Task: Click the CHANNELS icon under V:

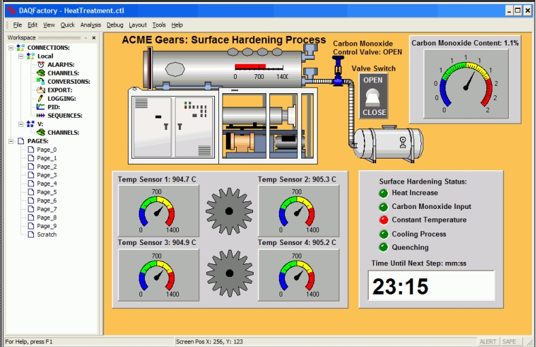Action: (x=41, y=132)
